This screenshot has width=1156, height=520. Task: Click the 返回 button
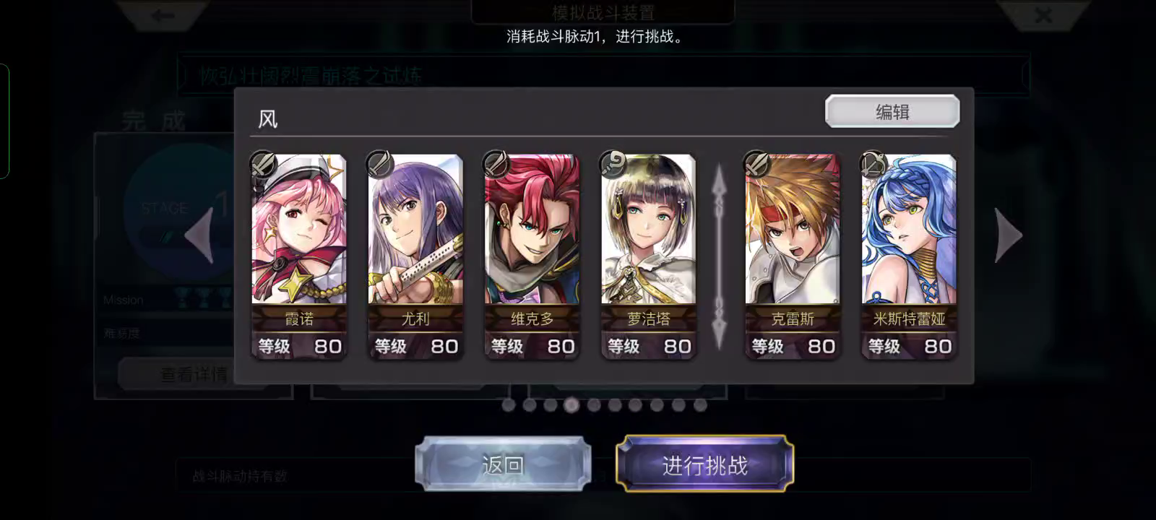pos(503,465)
